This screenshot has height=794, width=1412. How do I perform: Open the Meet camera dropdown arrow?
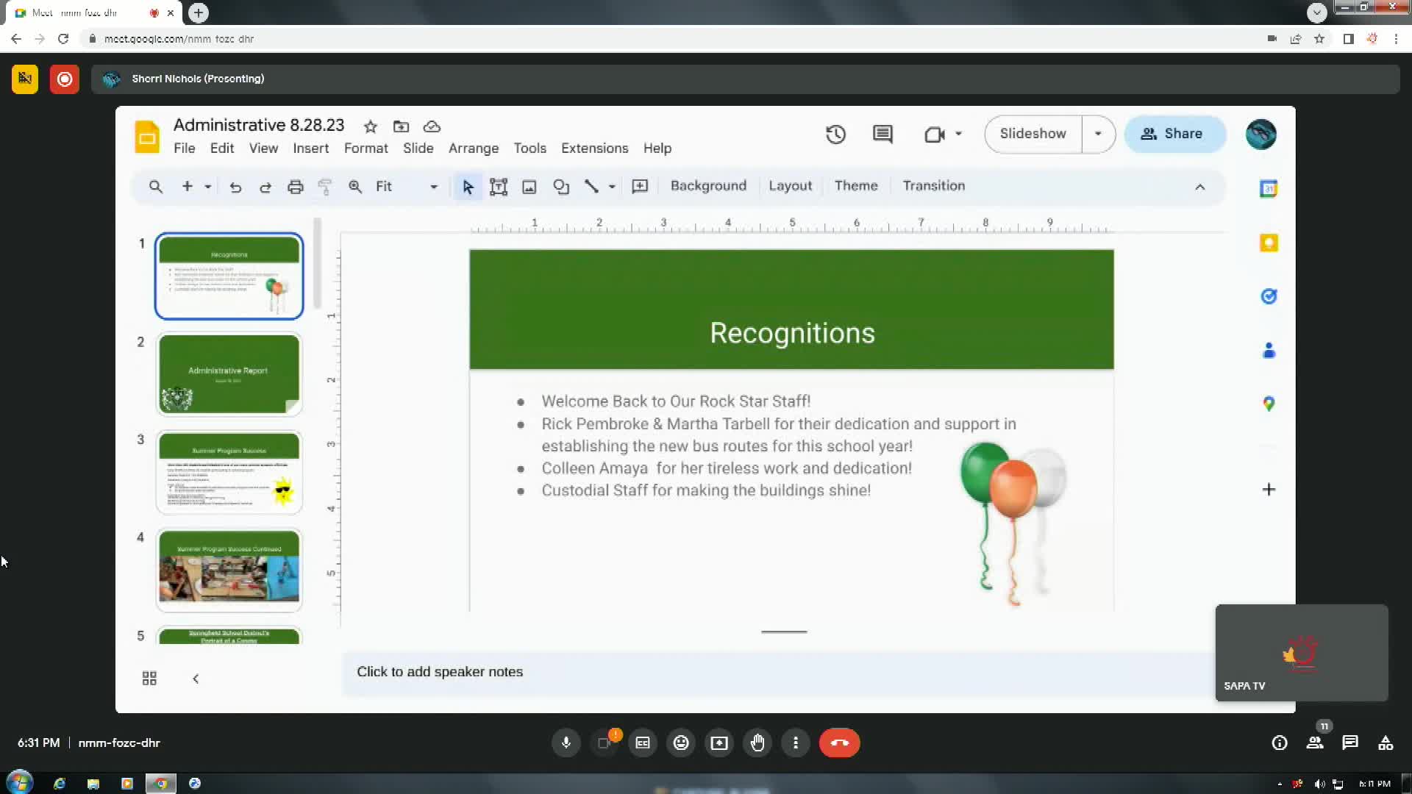pyautogui.click(x=958, y=134)
